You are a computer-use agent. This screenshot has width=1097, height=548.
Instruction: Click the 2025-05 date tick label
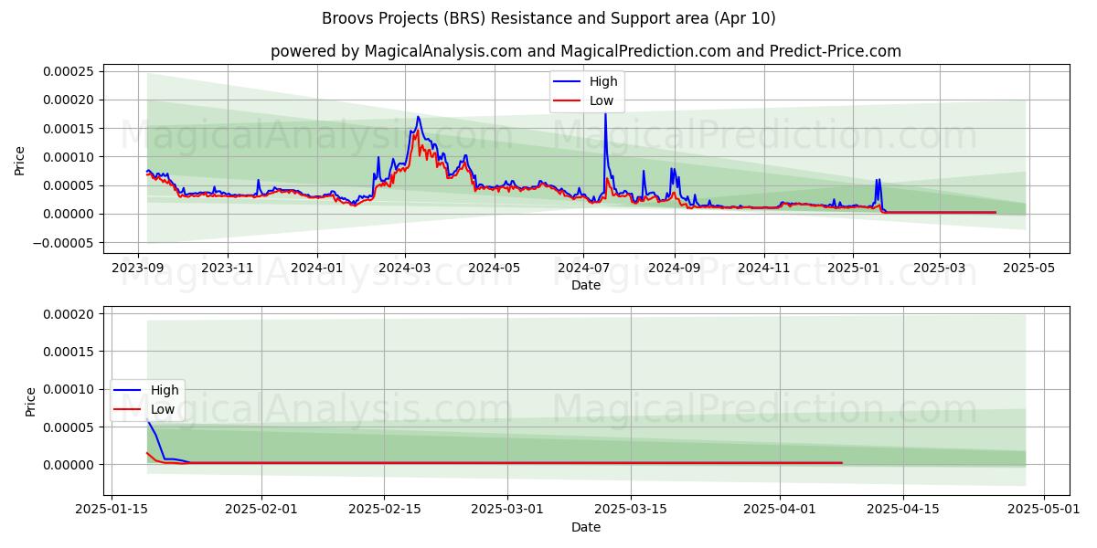pyautogui.click(x=1029, y=269)
